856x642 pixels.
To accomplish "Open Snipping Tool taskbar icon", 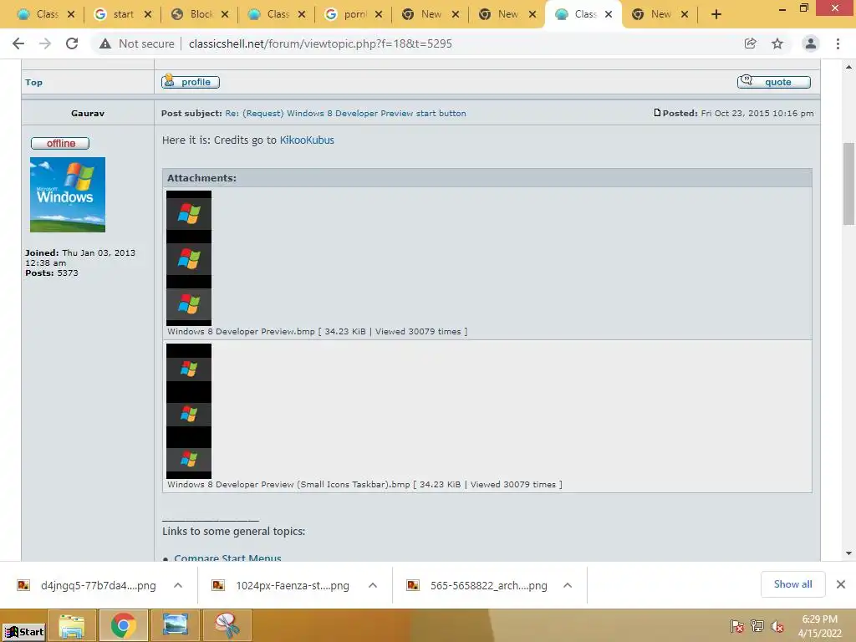I will 227,625.
